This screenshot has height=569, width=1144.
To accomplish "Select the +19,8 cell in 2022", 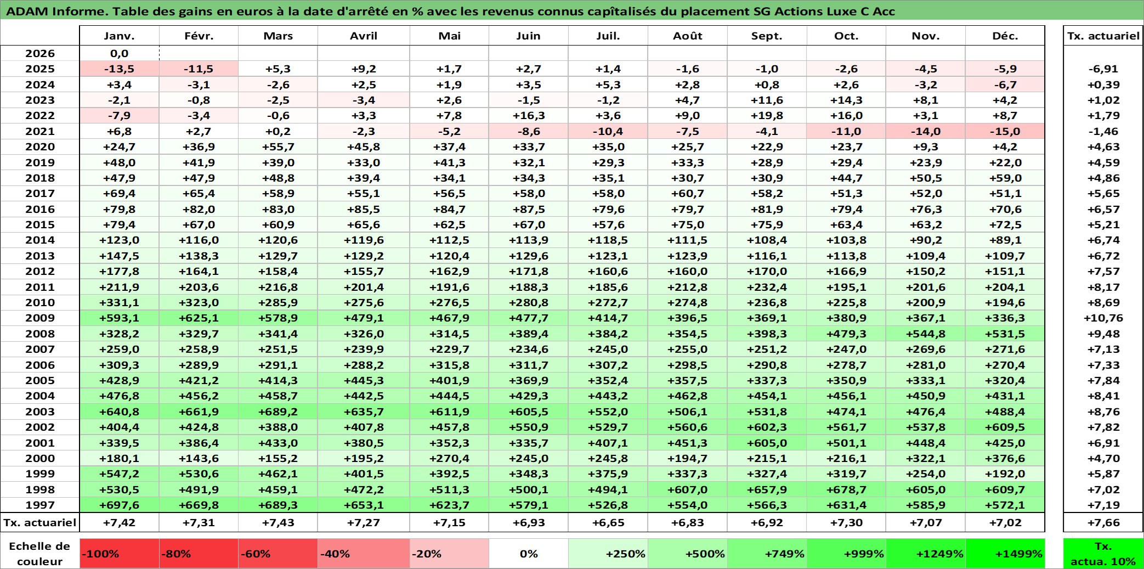I will click(767, 115).
